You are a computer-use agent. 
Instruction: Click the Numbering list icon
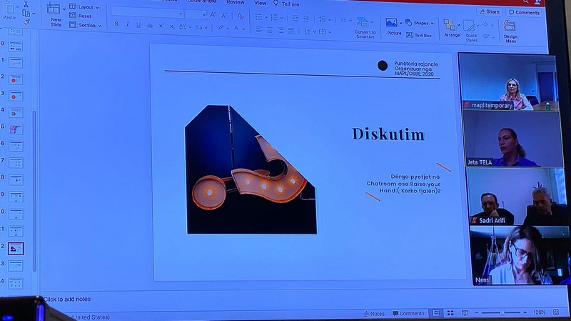274,17
